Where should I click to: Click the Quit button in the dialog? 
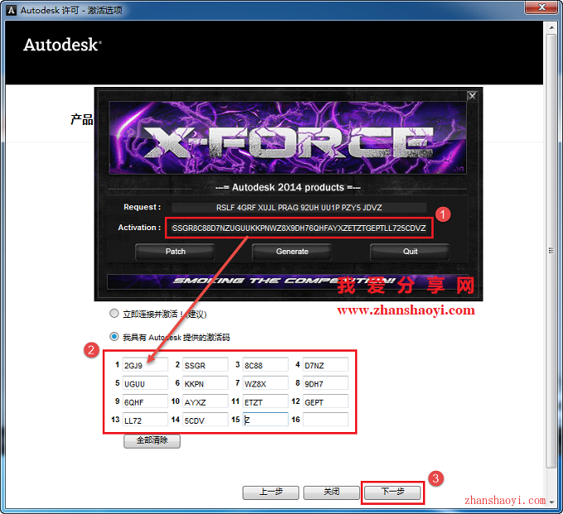point(410,252)
